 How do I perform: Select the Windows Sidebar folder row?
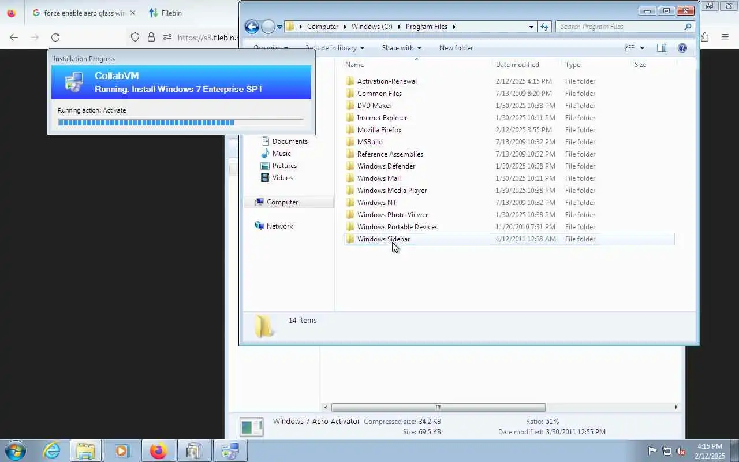509,239
